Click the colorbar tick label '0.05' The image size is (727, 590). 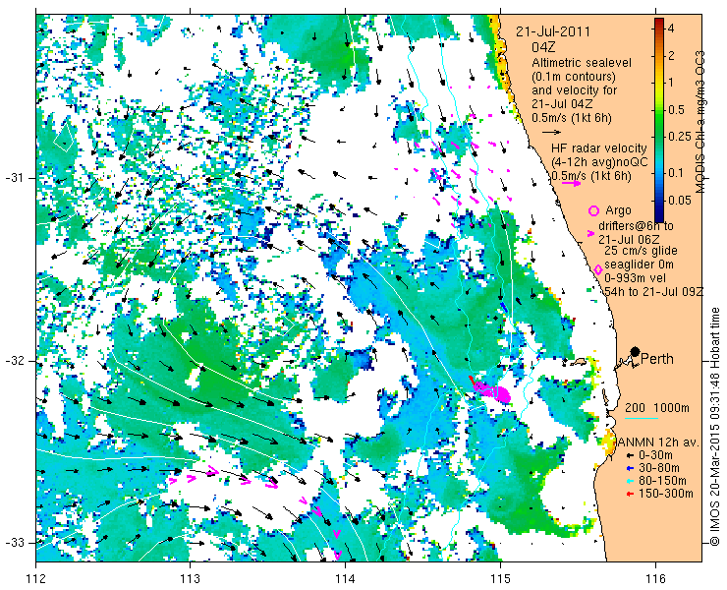pos(678,201)
